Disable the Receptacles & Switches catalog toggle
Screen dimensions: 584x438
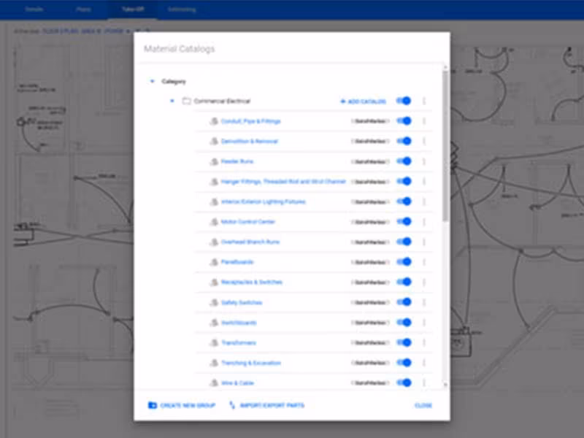coord(404,282)
